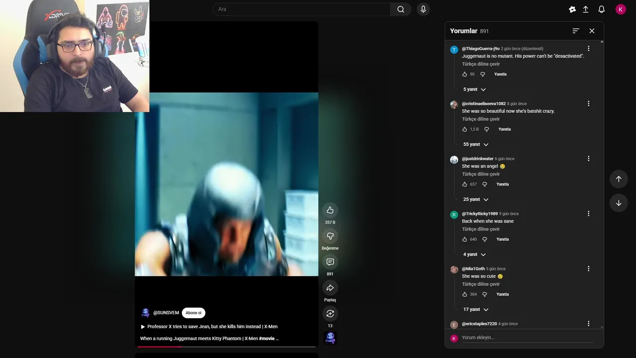Open options menu for cristinaeliseeva1082 comment
The image size is (636, 358).
(588, 103)
